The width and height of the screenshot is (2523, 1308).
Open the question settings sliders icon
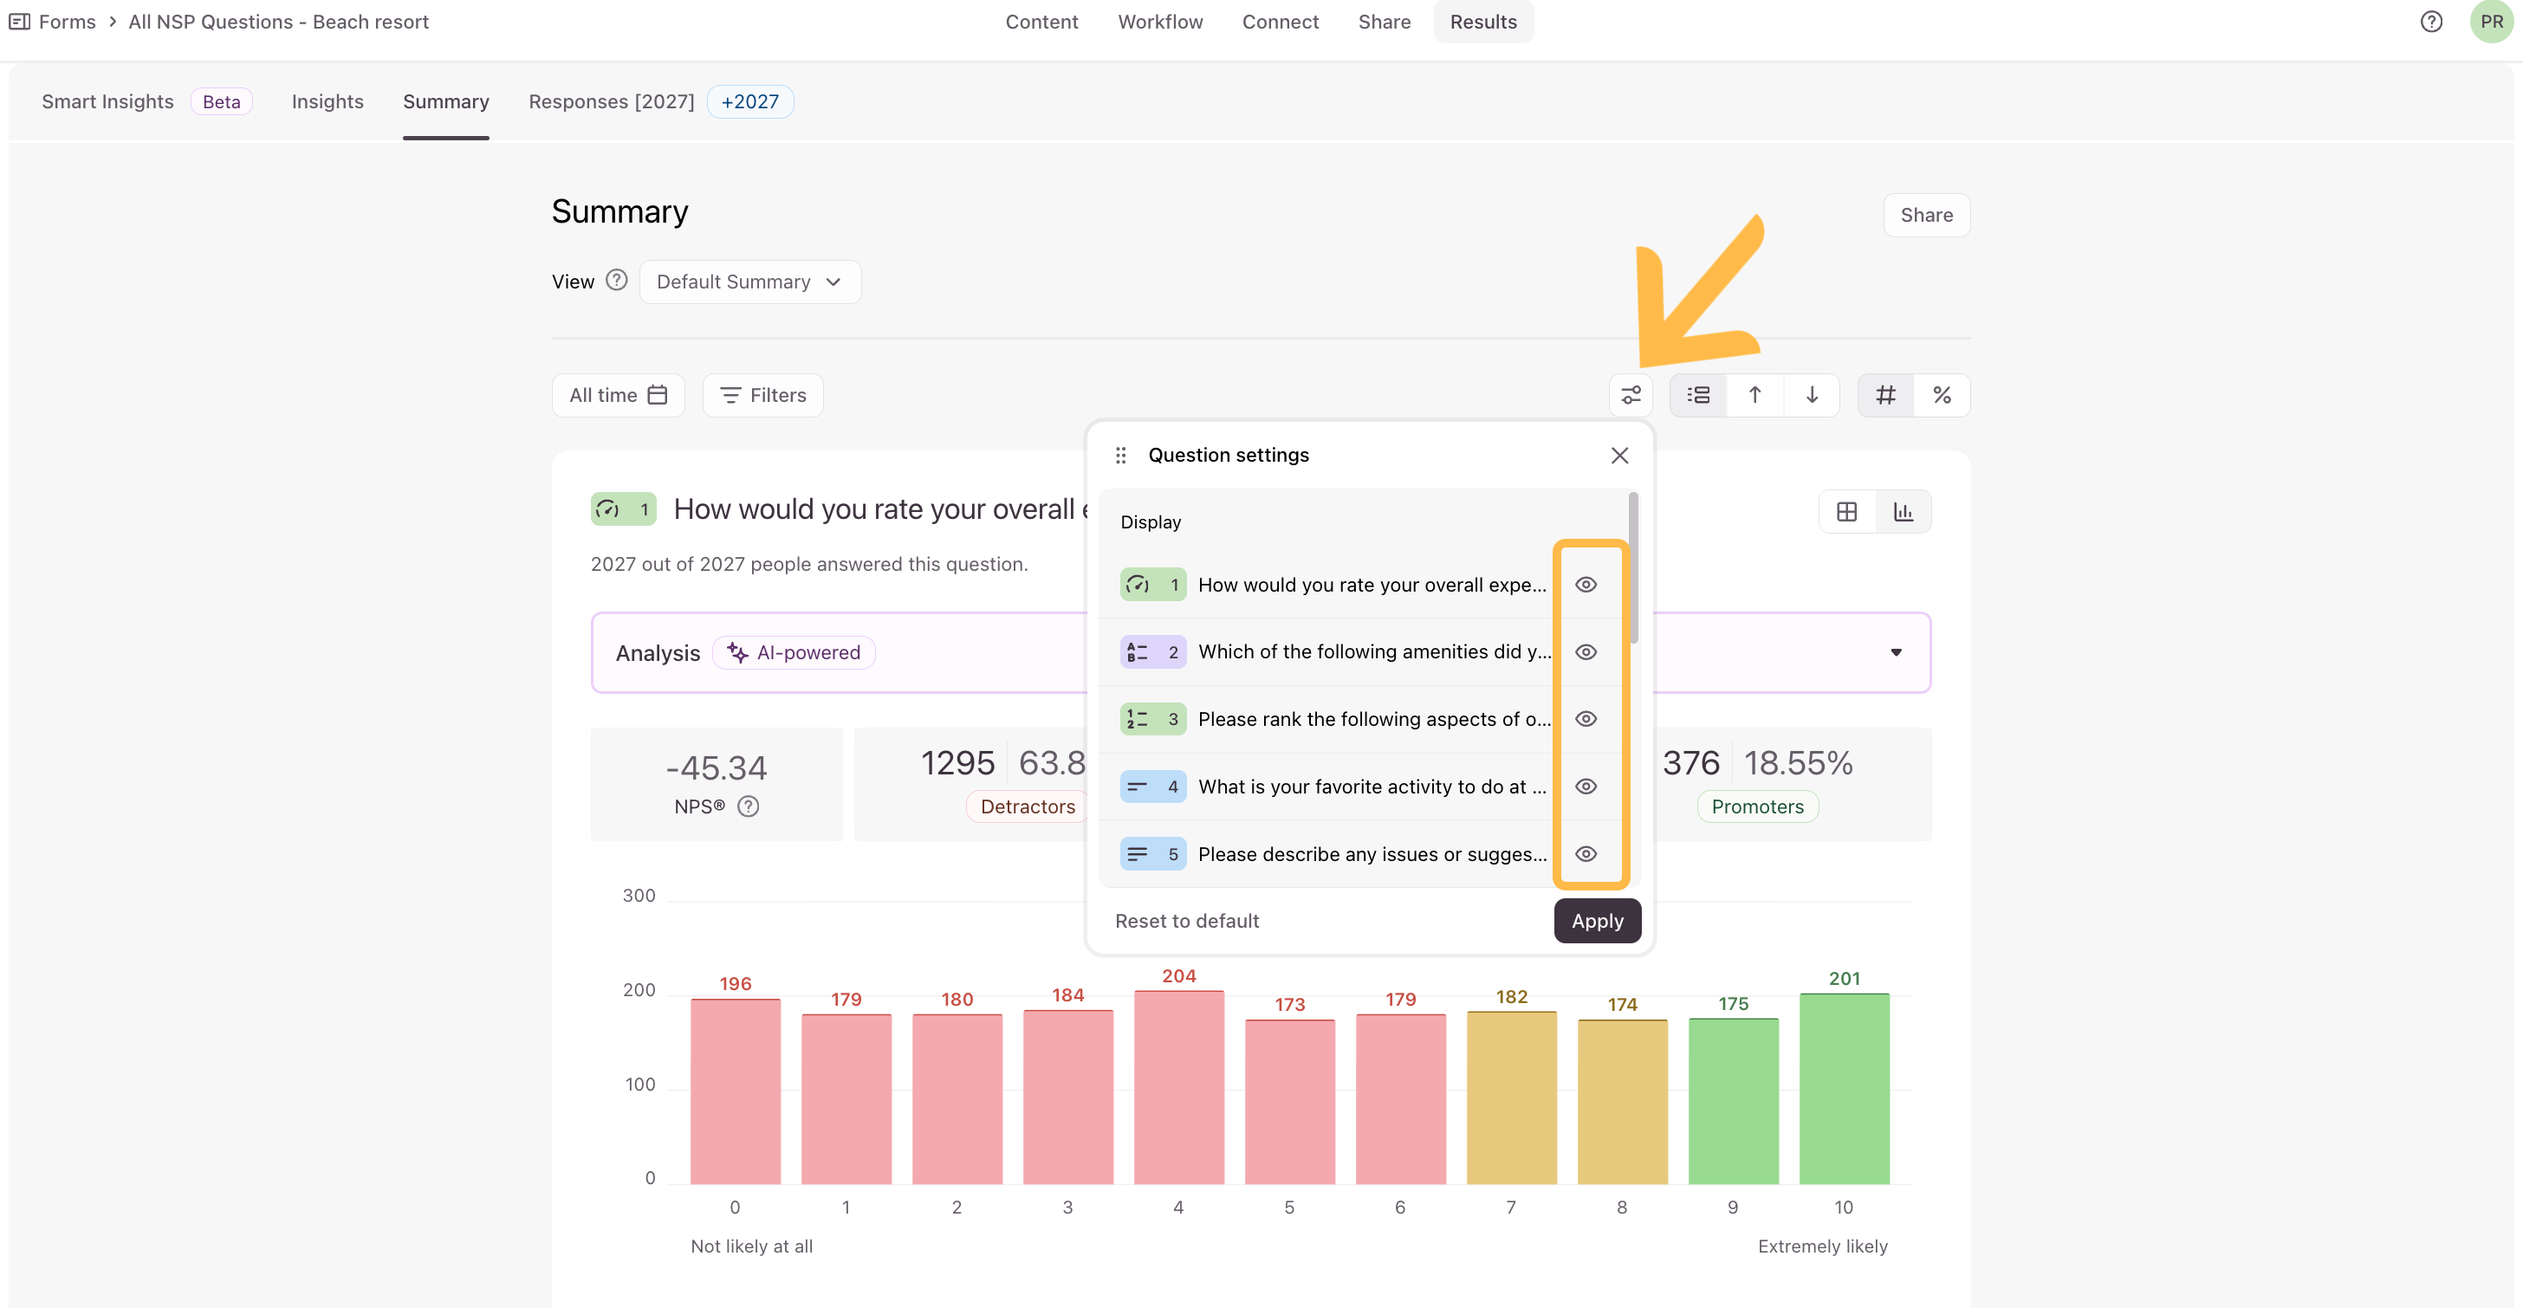[1631, 394]
